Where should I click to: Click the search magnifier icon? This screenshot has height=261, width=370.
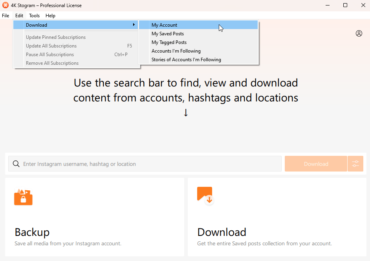[x=16, y=164]
